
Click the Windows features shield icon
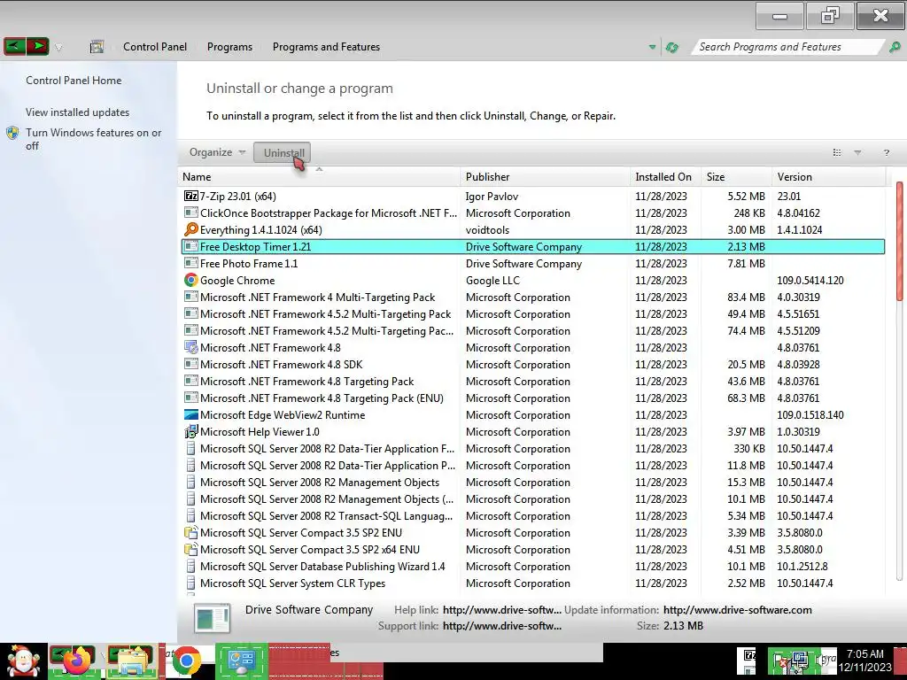[x=12, y=133]
